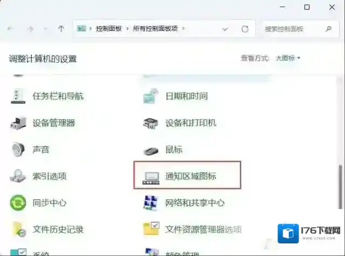Open 设备管理器 text link
The width and height of the screenshot is (345, 256).
point(54,123)
